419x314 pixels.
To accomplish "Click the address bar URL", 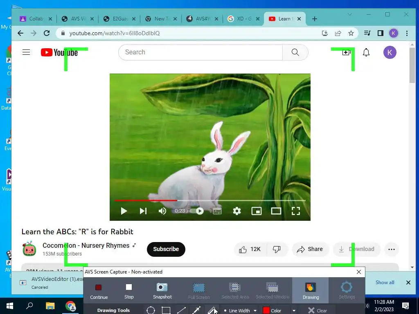I will (x=115, y=33).
